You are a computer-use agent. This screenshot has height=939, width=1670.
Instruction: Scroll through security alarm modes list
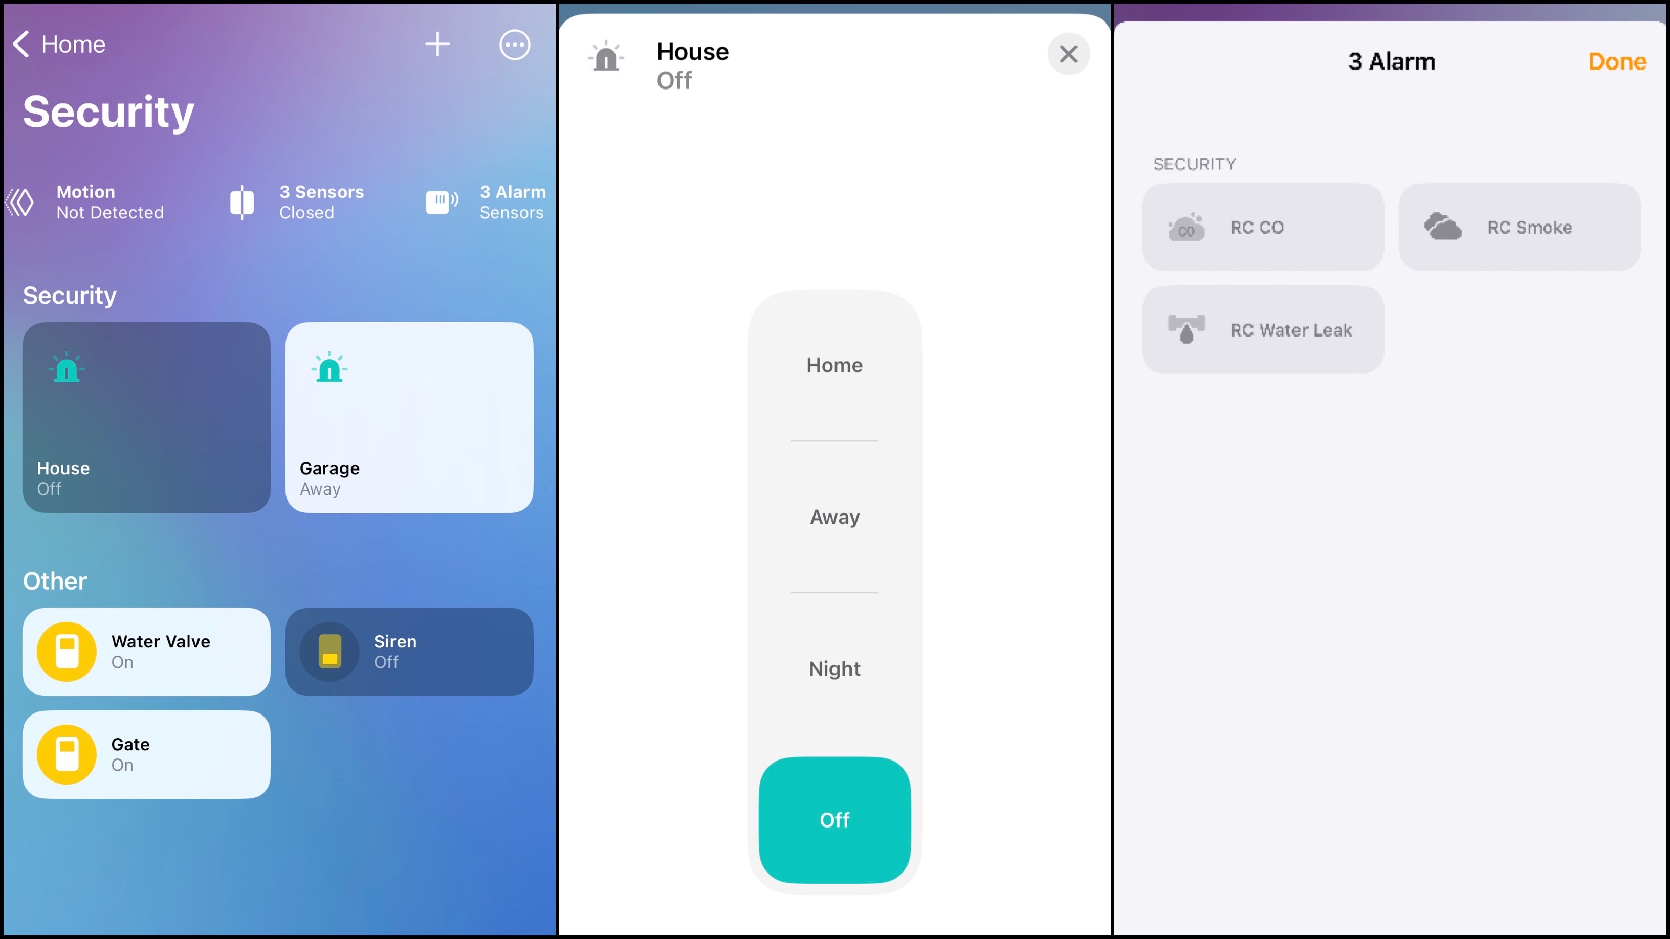click(x=834, y=592)
